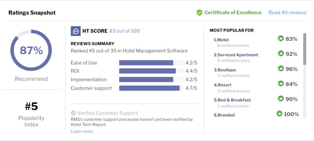The image size is (314, 141).
Task: Click the Most Popular For heading
Action: click(232, 30)
